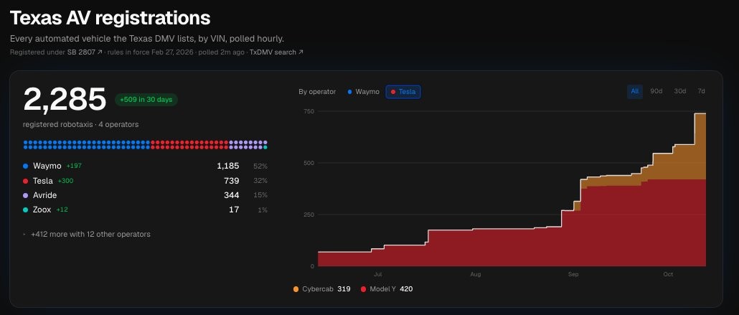This screenshot has width=739, height=315.
Task: Click the By operator label
Action: pyautogui.click(x=317, y=91)
